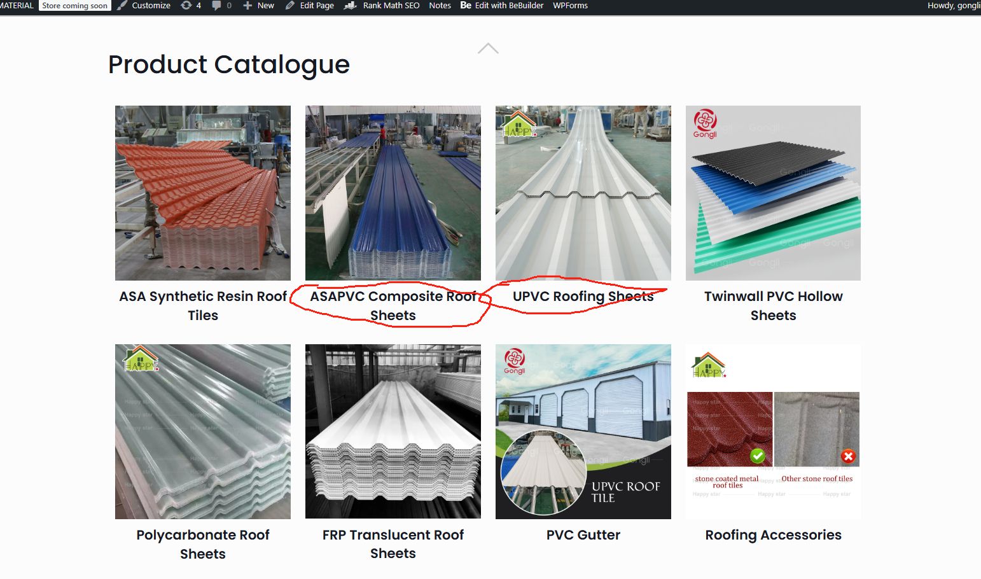Click the BeBuilder Be logo icon

(x=466, y=6)
